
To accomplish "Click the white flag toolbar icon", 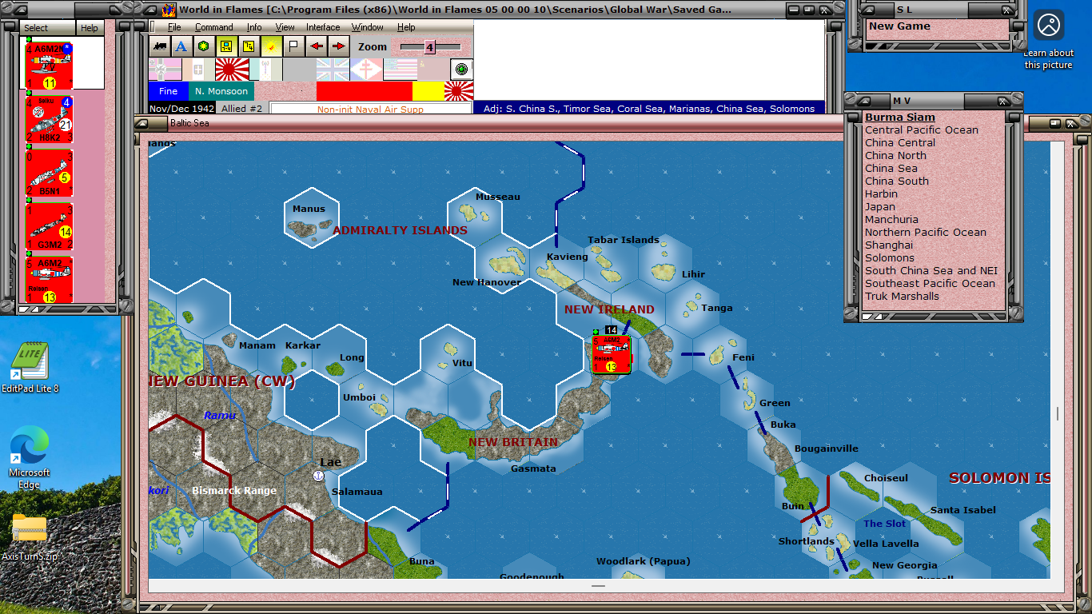I will click(293, 46).
